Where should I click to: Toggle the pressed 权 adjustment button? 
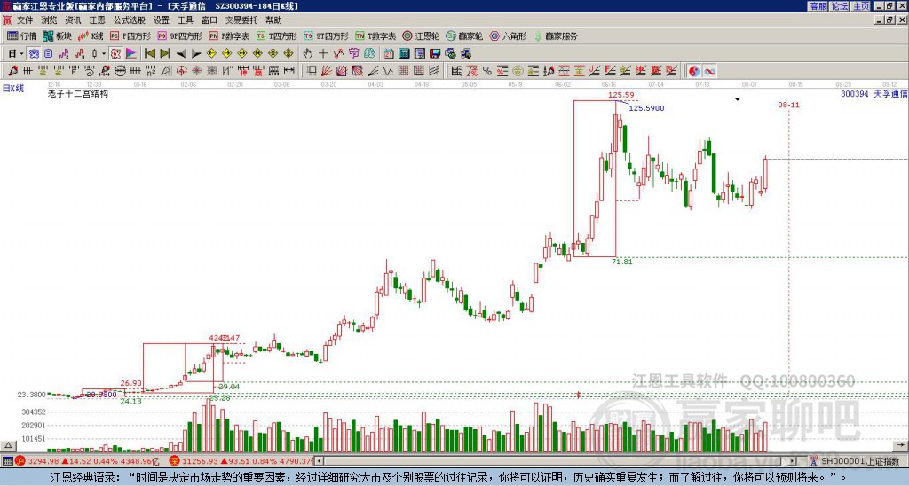[115, 54]
